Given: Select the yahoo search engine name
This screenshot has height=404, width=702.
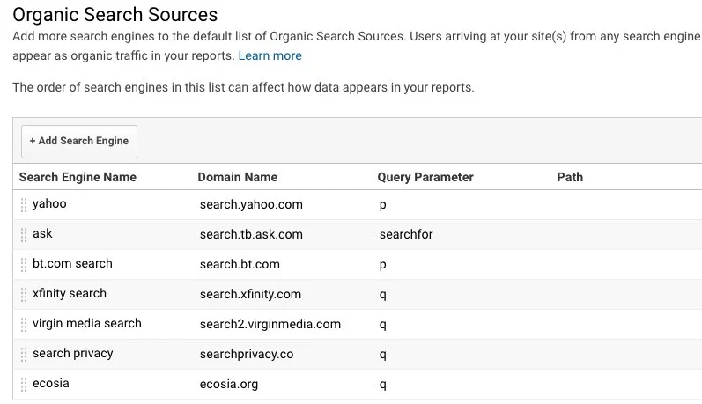Looking at the screenshot, I should click(x=49, y=203).
